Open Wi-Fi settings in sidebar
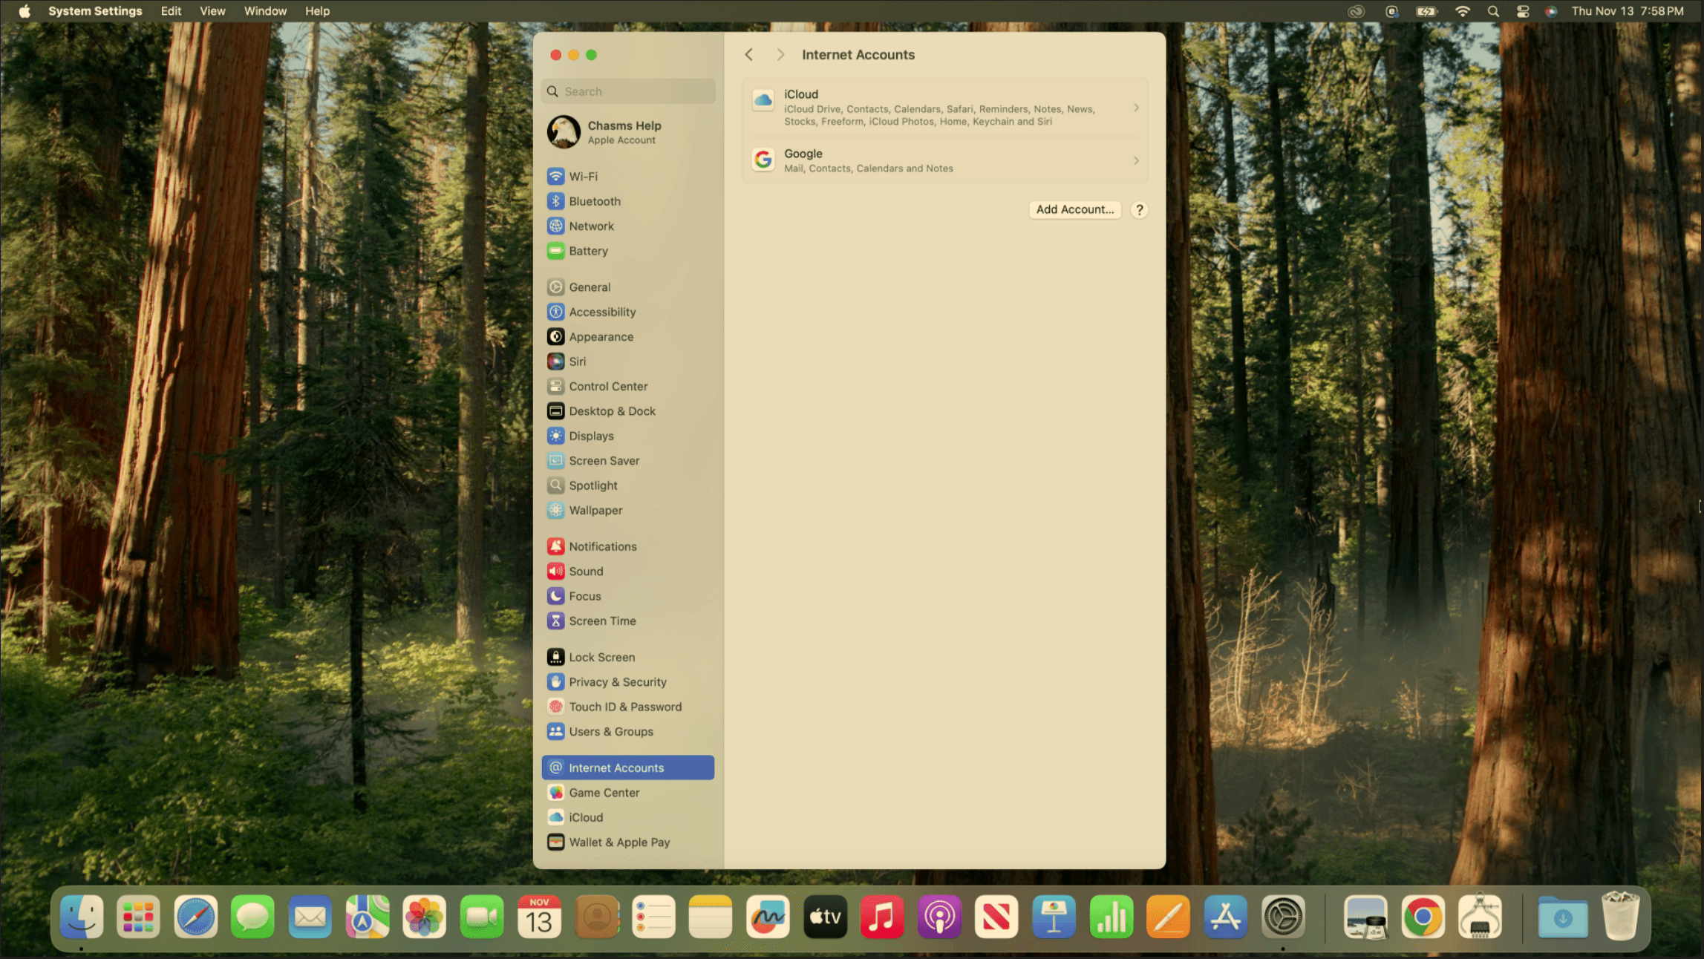Image resolution: width=1704 pixels, height=959 pixels. pyautogui.click(x=583, y=177)
